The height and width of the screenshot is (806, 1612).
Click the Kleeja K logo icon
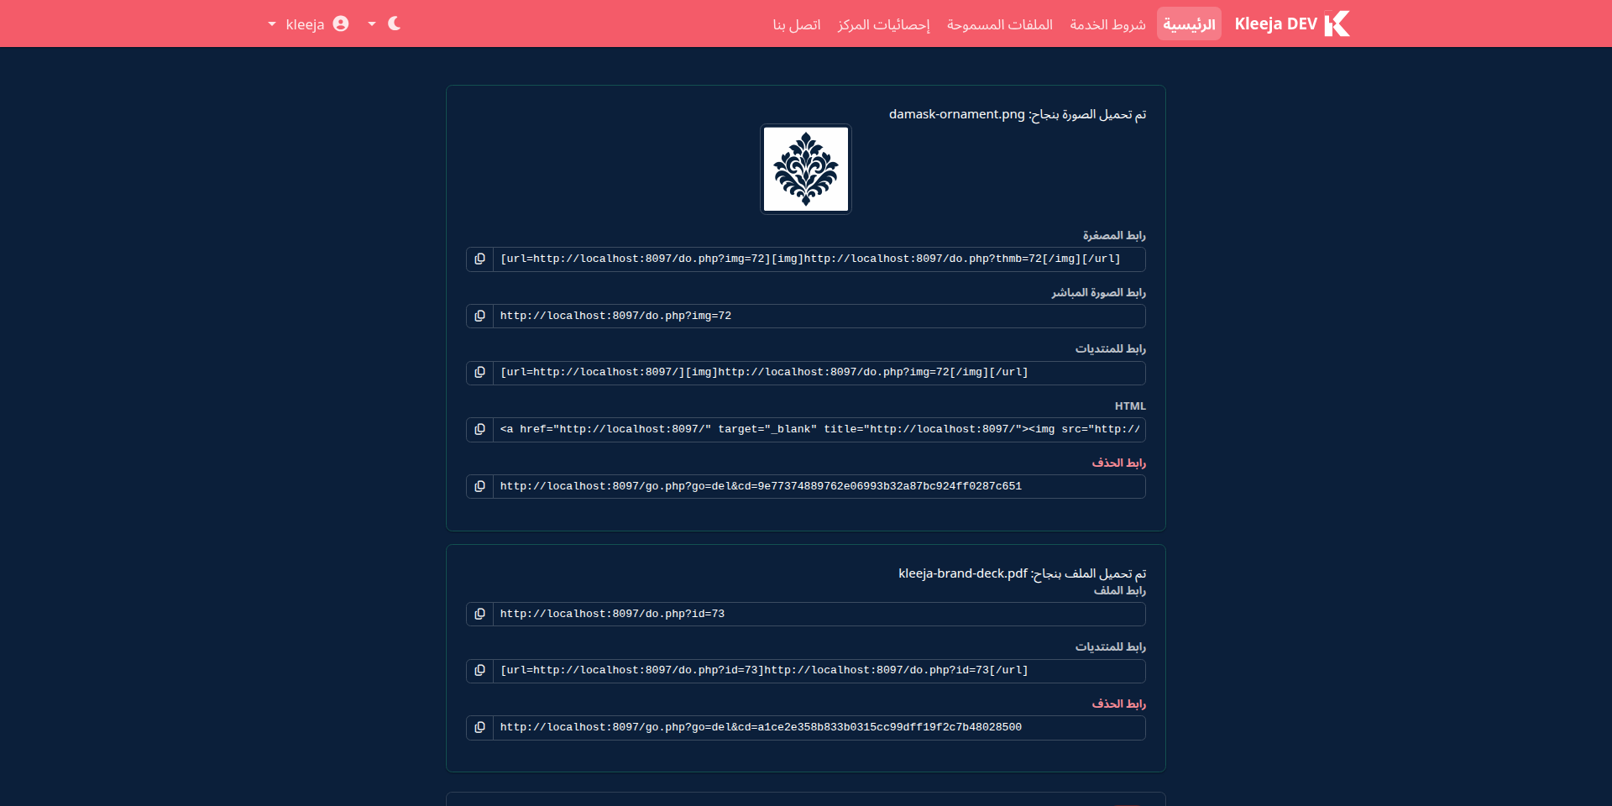click(1337, 24)
